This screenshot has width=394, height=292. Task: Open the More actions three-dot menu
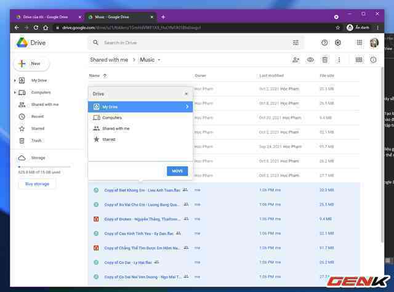pyautogui.click(x=339, y=60)
